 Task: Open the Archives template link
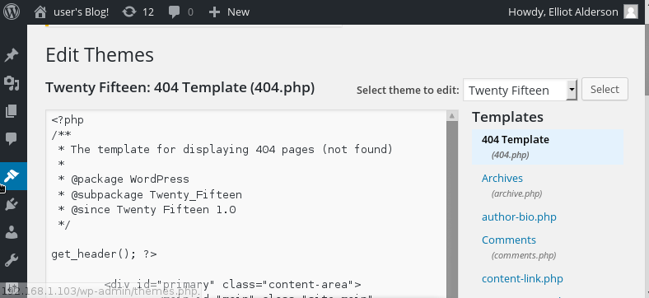(x=502, y=178)
